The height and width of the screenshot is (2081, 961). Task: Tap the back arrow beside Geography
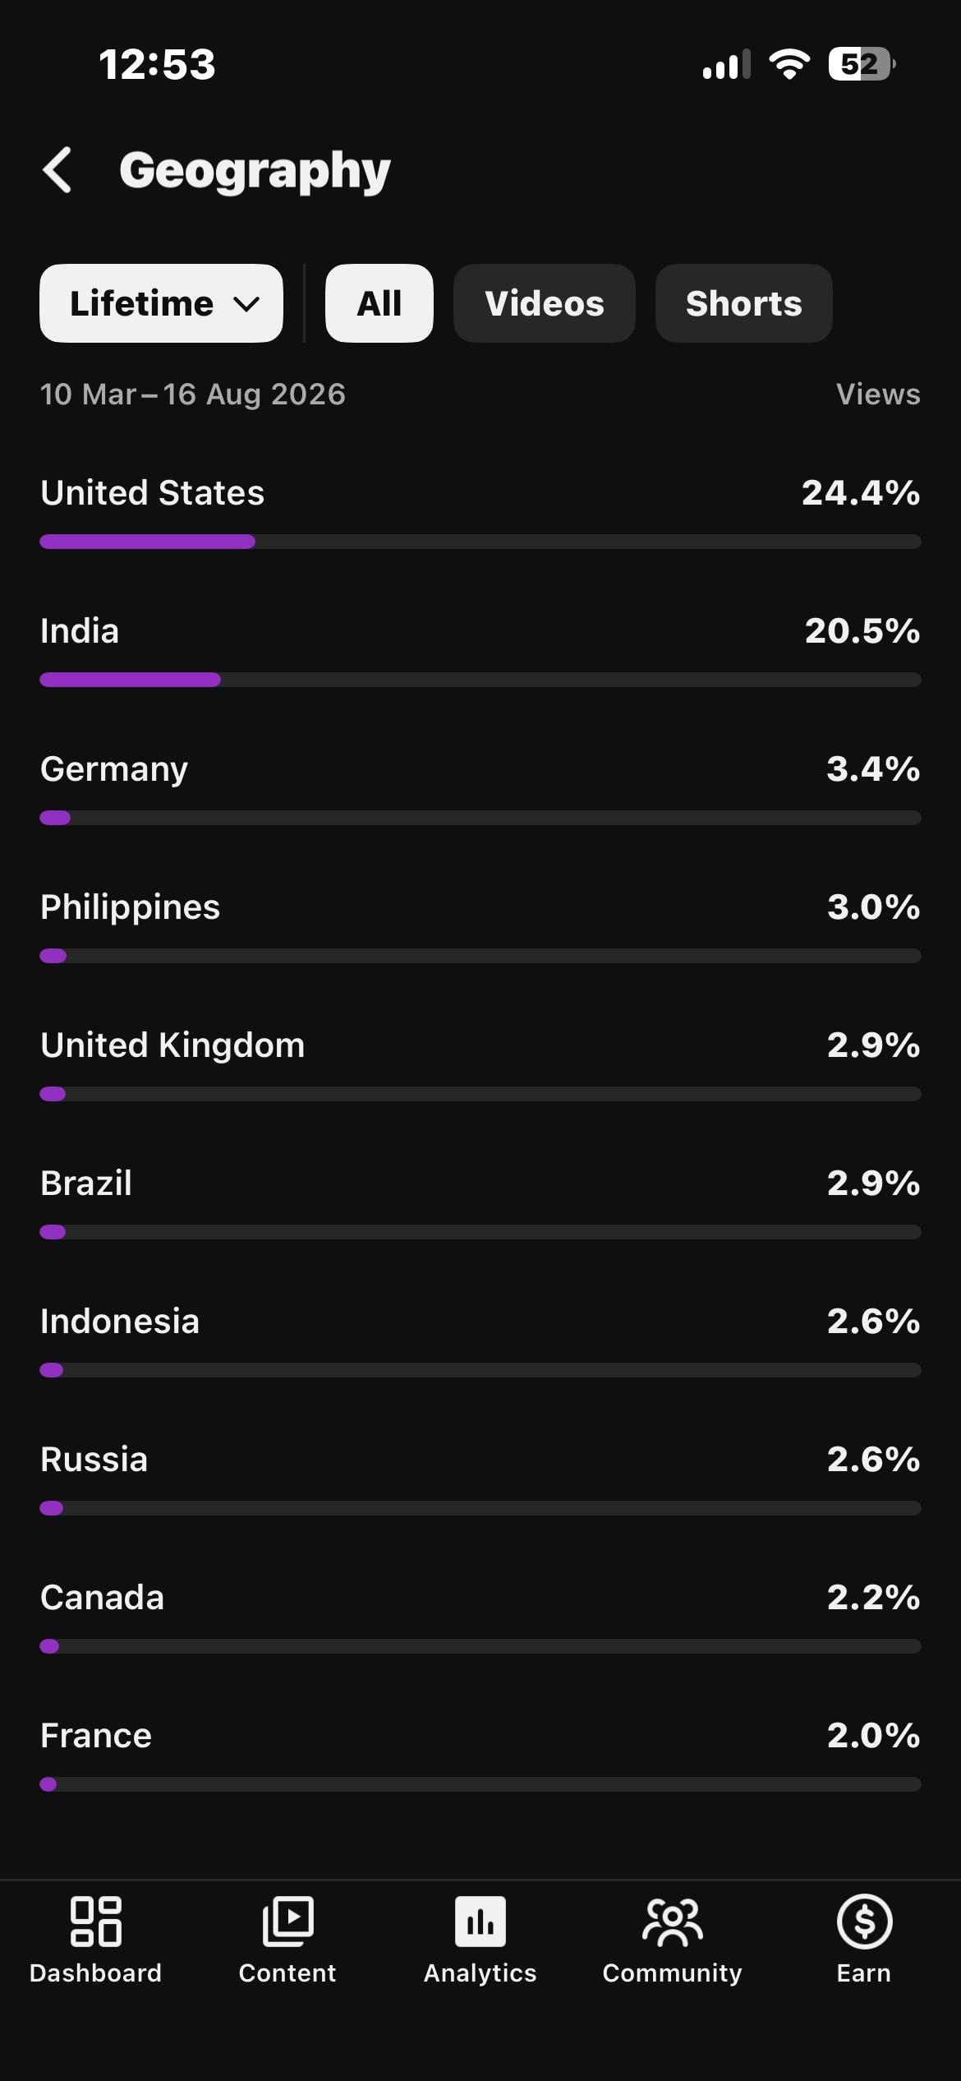[57, 170]
